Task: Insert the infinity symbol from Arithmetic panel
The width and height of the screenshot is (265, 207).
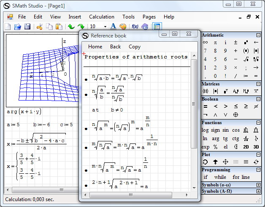Action: pos(206,42)
